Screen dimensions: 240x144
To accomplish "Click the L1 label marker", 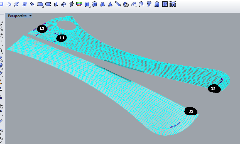I will (x=62, y=38).
